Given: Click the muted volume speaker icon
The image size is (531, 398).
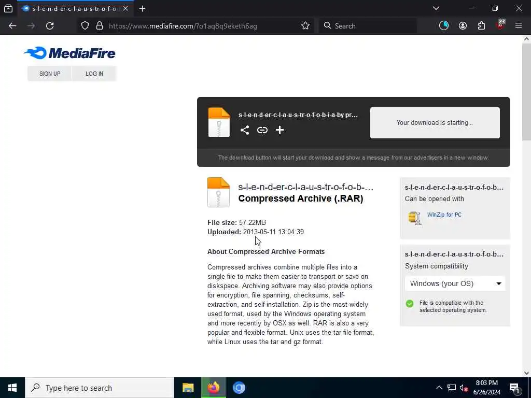Looking at the screenshot, I should click(x=464, y=388).
